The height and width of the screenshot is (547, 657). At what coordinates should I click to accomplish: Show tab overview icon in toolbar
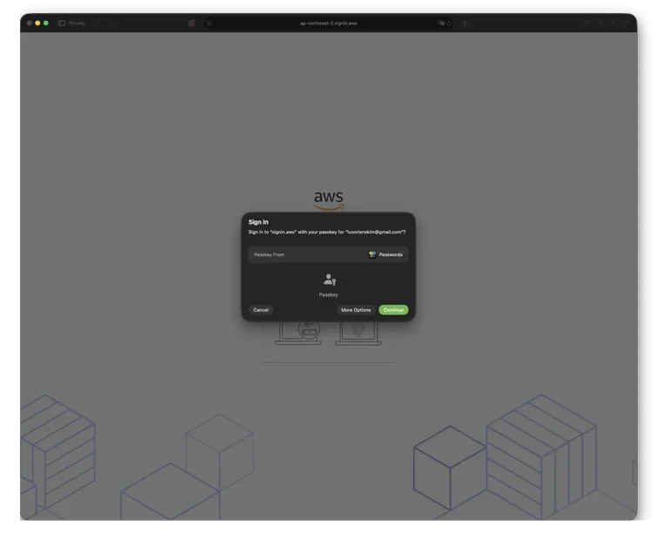pos(626,23)
